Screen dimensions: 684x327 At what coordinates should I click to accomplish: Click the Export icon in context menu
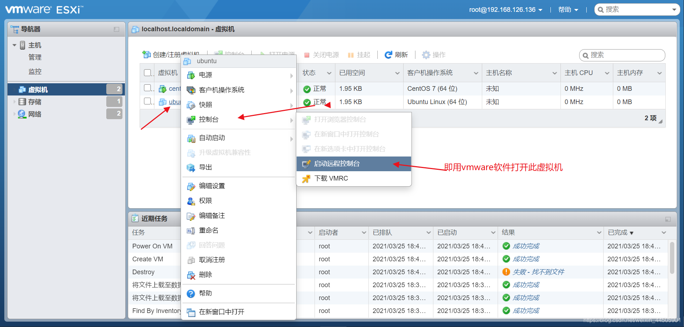[191, 168]
